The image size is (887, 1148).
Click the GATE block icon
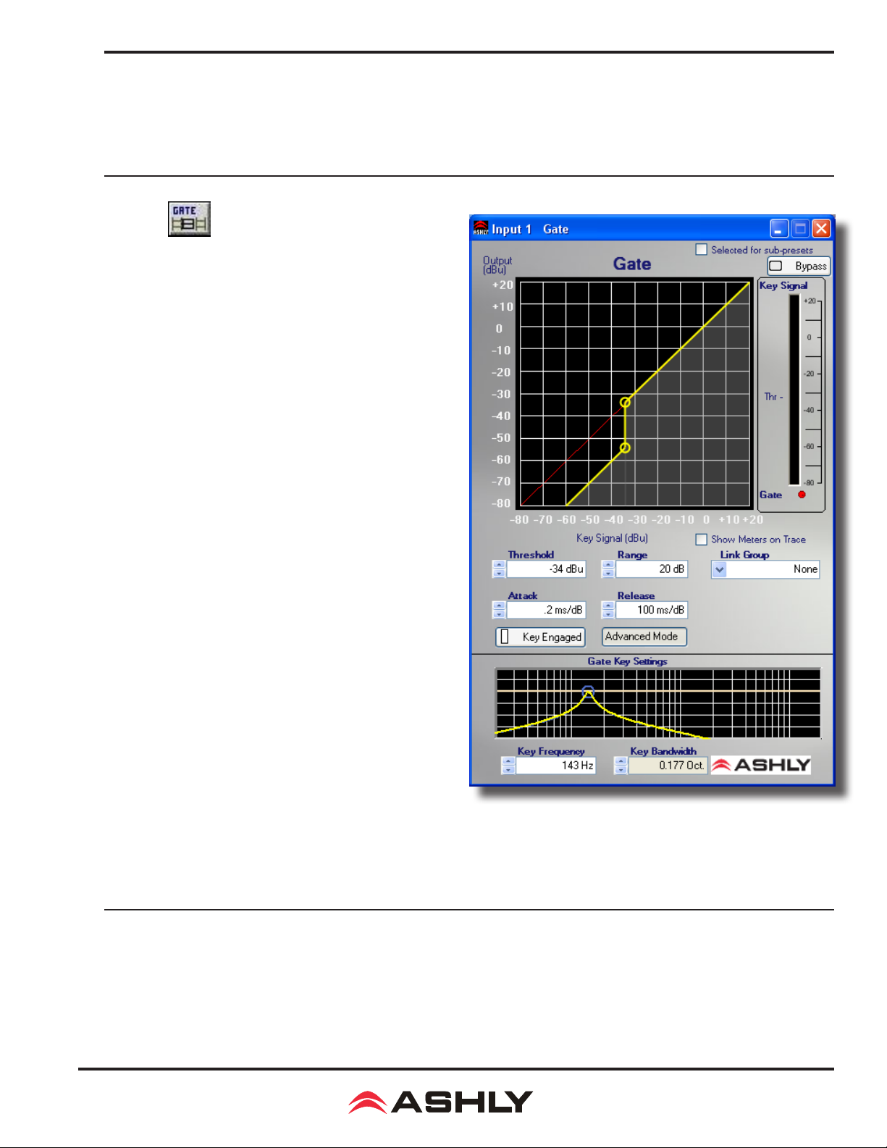[x=189, y=219]
